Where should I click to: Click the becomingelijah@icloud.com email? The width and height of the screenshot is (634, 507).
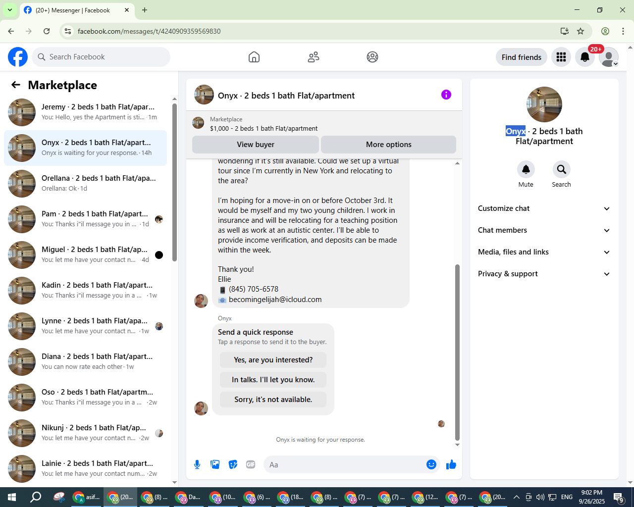(x=275, y=300)
